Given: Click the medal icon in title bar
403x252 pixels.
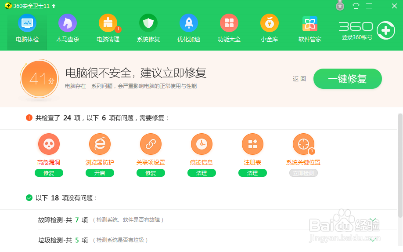Looking at the screenshot, I should 340,6.
